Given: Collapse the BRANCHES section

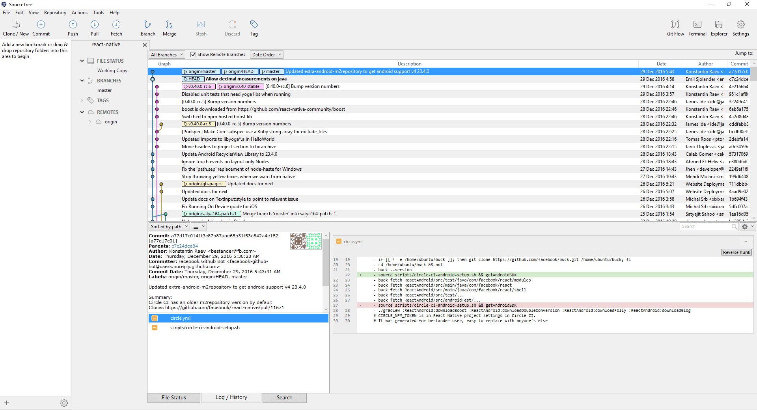Looking at the screenshot, I should tap(82, 81).
